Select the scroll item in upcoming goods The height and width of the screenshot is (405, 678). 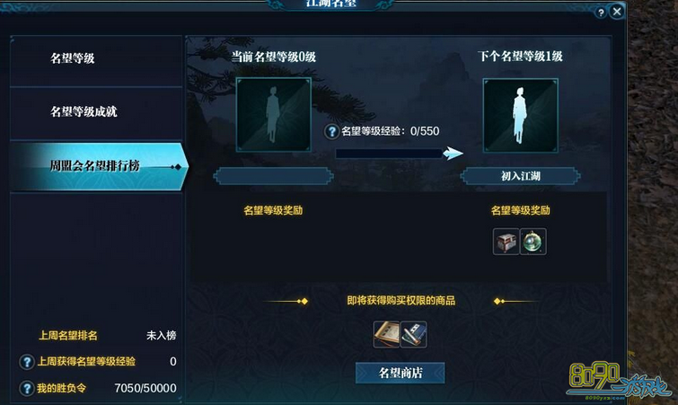coord(386,334)
